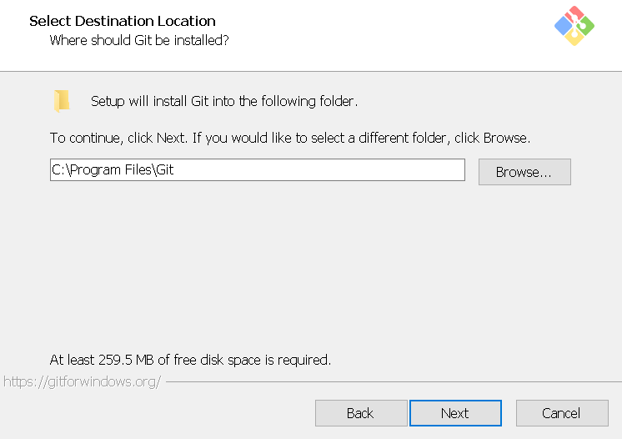Click the blue tile of the Git logo
This screenshot has width=622, height=439.
(x=564, y=26)
